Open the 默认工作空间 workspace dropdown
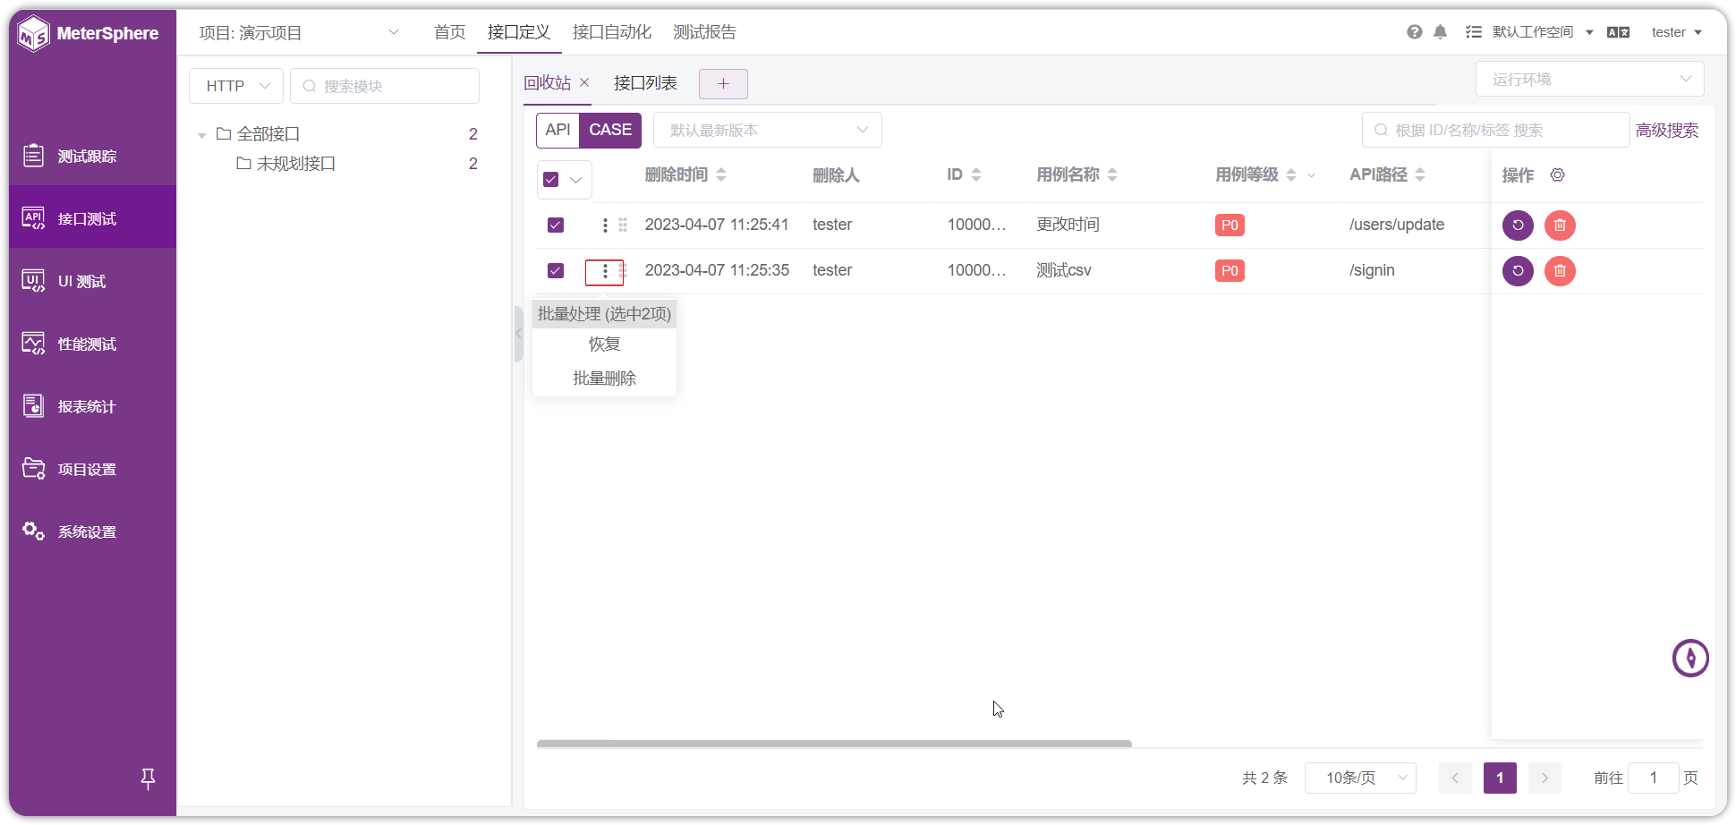1736x825 pixels. tap(1543, 32)
